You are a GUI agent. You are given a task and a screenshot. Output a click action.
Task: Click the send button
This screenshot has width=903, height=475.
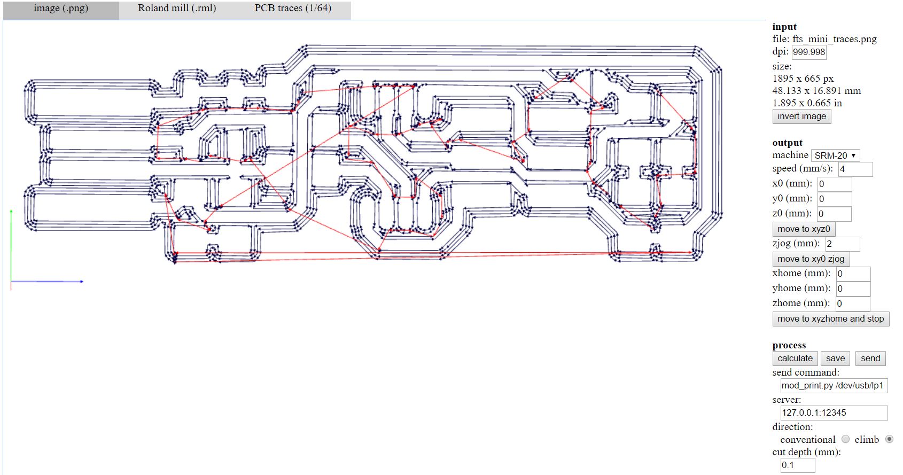tap(870, 359)
